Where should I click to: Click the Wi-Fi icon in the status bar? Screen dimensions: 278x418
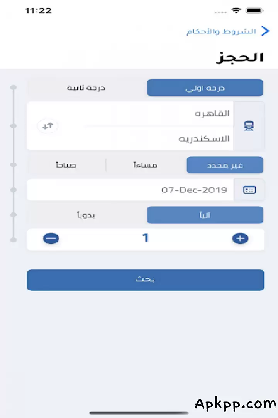[x=236, y=10]
